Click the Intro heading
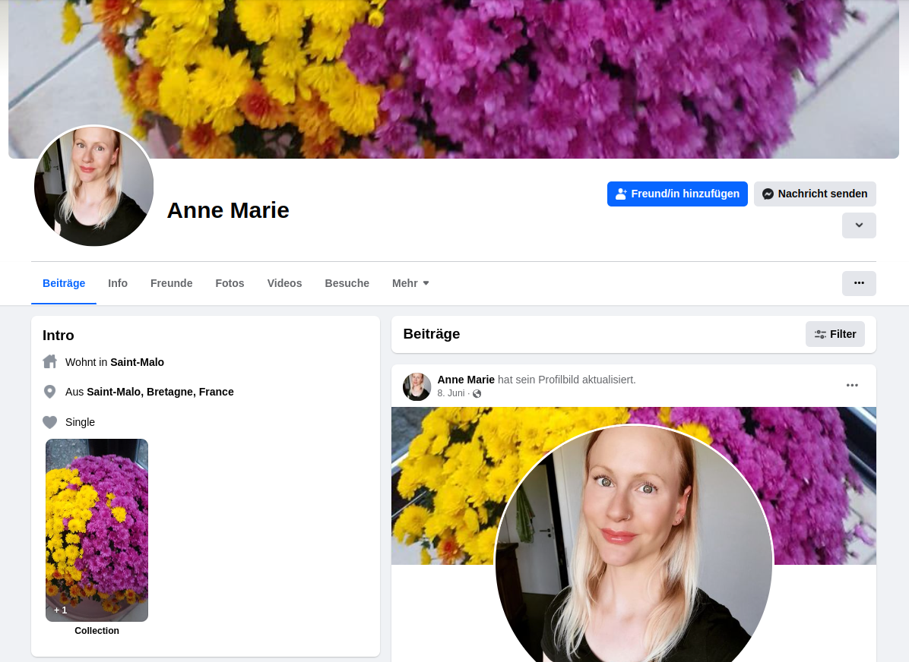The height and width of the screenshot is (662, 909). (x=58, y=336)
